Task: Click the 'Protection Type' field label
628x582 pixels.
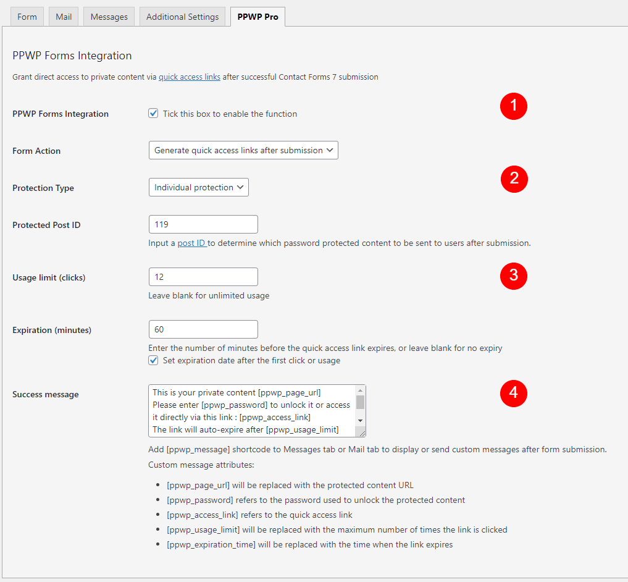Action: click(43, 188)
